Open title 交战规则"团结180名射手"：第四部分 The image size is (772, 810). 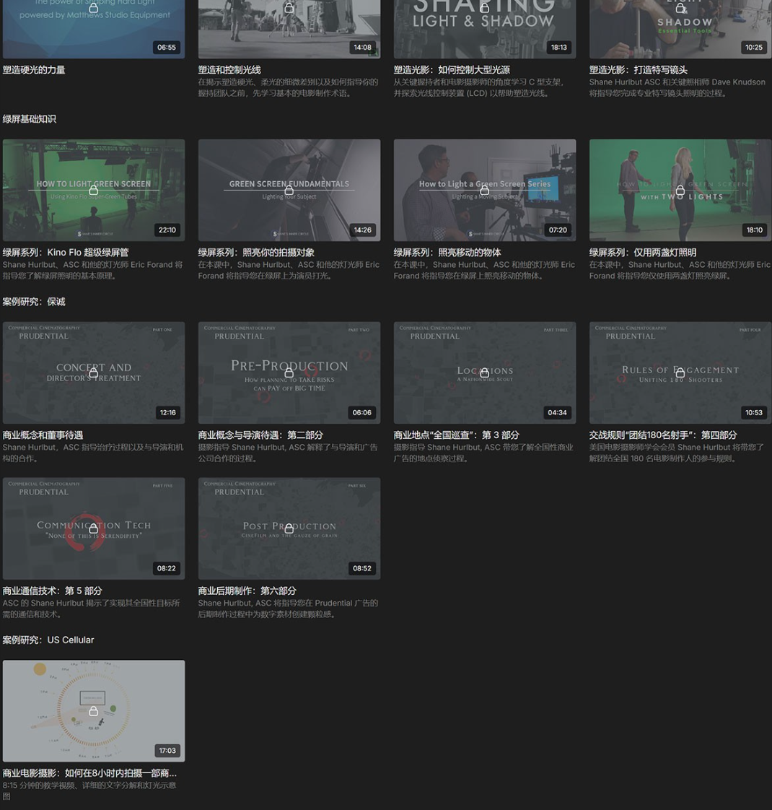(x=663, y=435)
